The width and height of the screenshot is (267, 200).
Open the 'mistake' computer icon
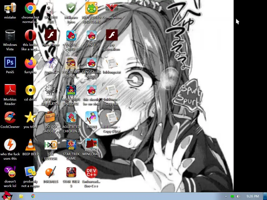[10, 8]
